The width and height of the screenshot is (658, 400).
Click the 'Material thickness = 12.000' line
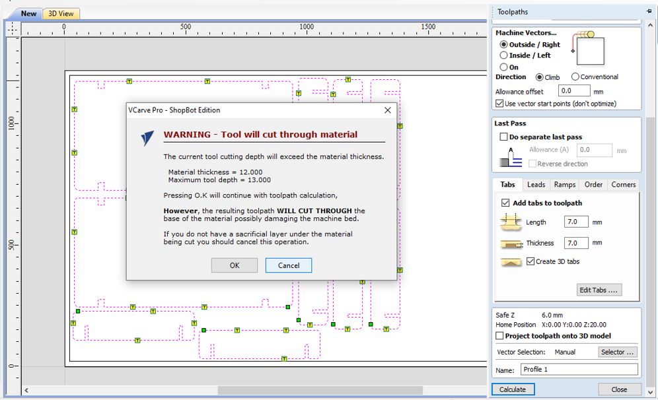[x=215, y=172]
